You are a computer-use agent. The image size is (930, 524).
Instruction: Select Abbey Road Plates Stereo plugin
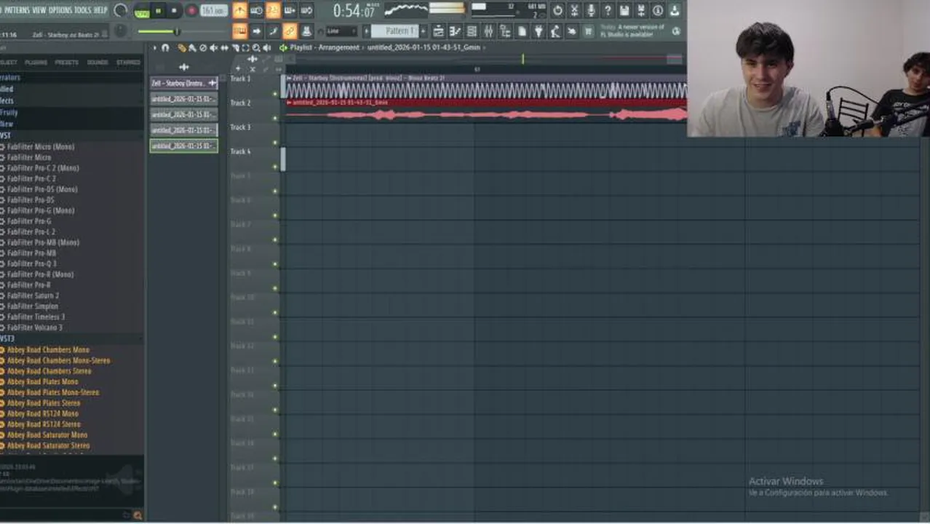(44, 402)
